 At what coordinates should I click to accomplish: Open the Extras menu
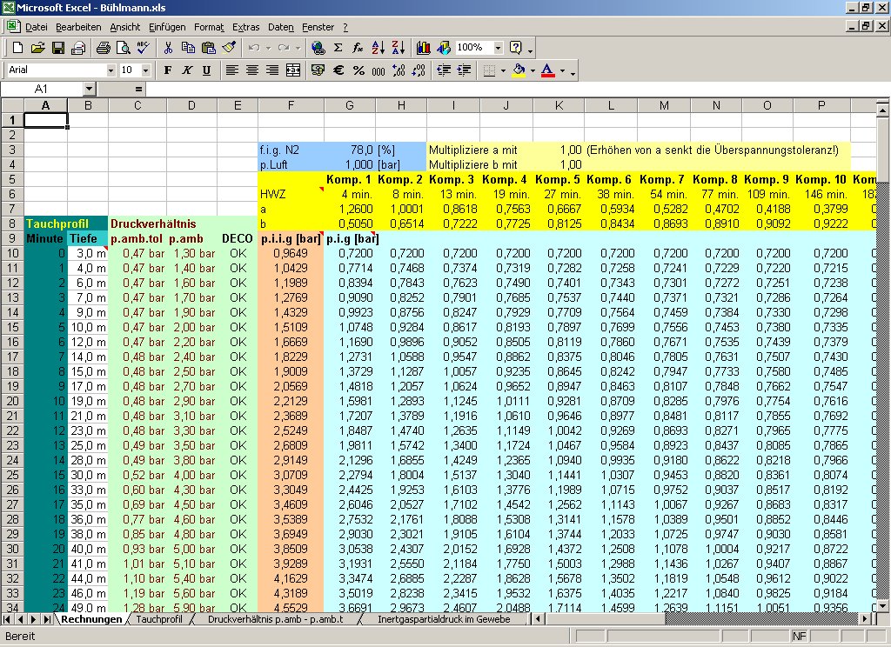pyautogui.click(x=246, y=27)
